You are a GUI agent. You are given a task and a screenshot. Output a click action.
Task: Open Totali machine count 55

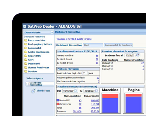pos(80,108)
